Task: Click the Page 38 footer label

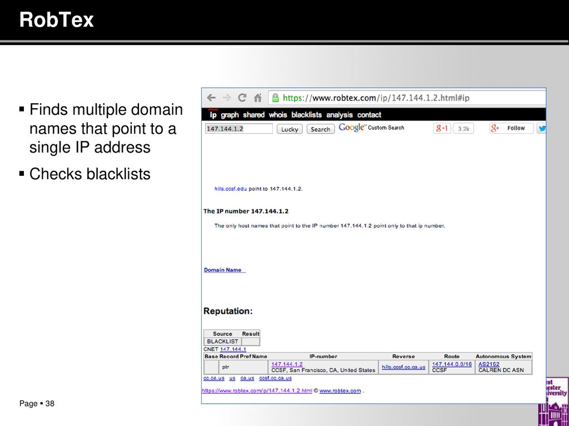Action: coord(37,404)
